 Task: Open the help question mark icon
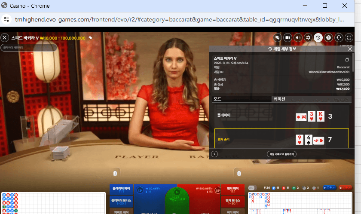pyautogui.click(x=328, y=37)
